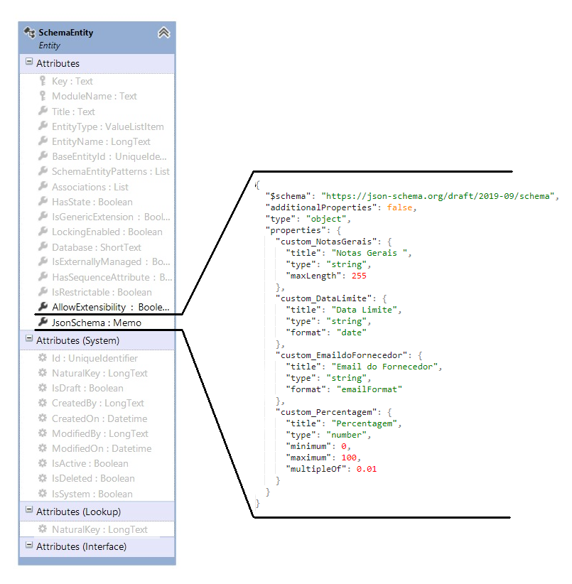Screen dimensions: 572x584
Task: Click the gear icon beside IsDeleted : Boolean
Action: pyautogui.click(x=43, y=478)
